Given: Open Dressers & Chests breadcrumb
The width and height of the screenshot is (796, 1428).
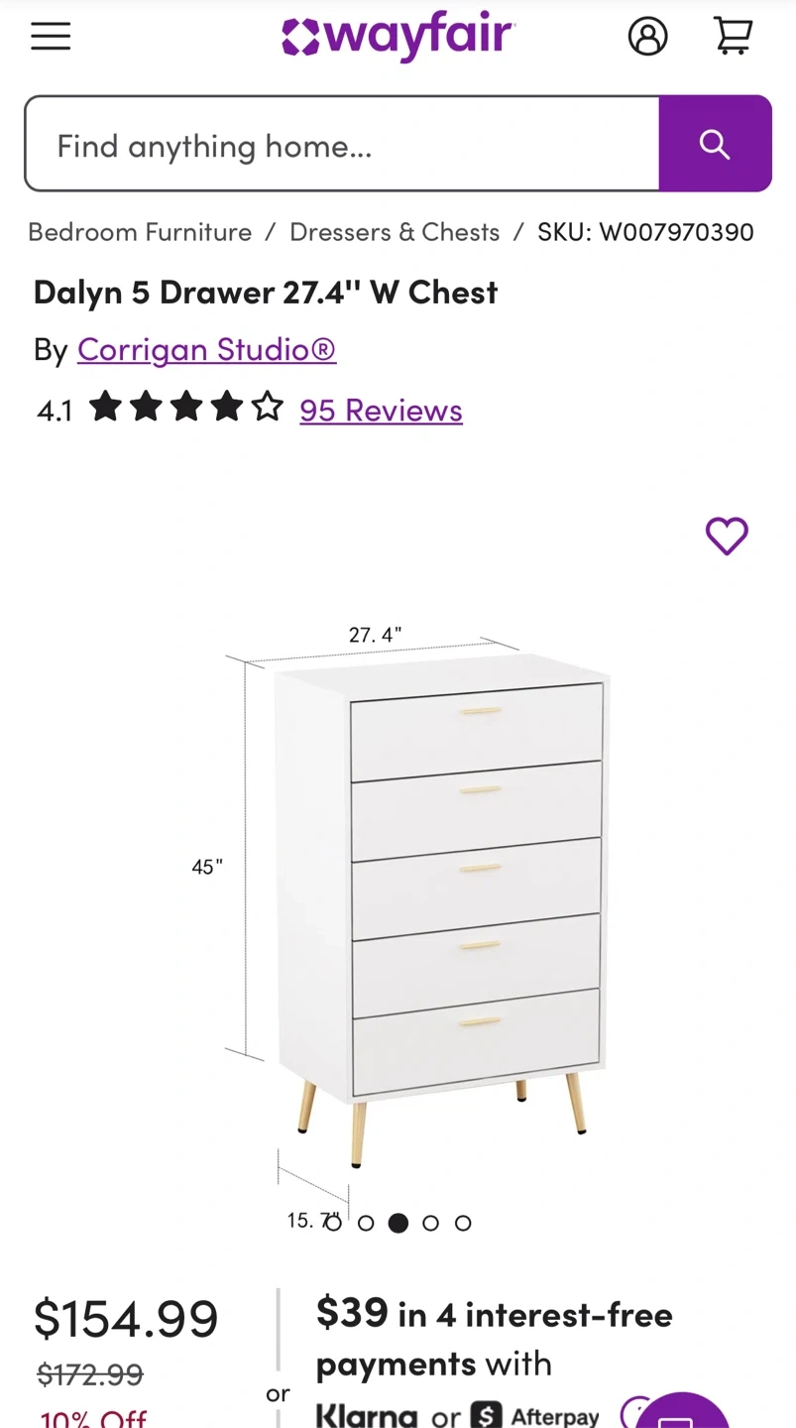Looking at the screenshot, I should [x=395, y=232].
